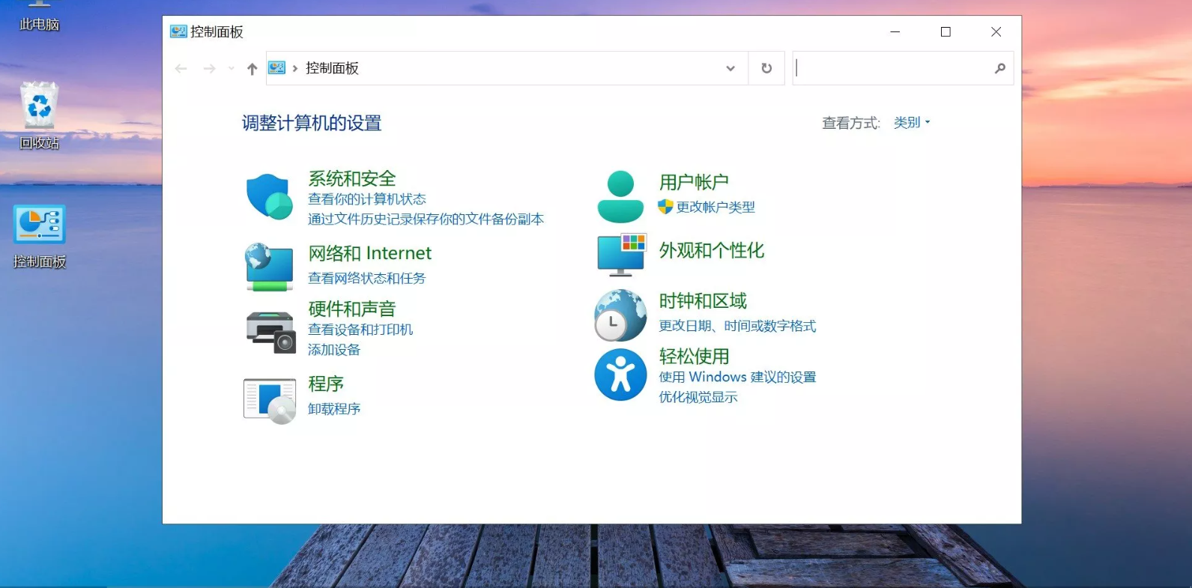The height and width of the screenshot is (588, 1192).
Task: Open the 硬件和声音 printer icon
Action: (x=270, y=332)
